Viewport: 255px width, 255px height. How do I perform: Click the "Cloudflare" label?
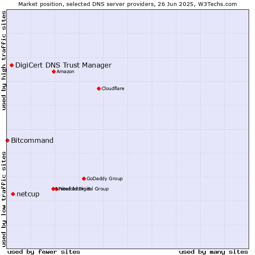[113, 88]
